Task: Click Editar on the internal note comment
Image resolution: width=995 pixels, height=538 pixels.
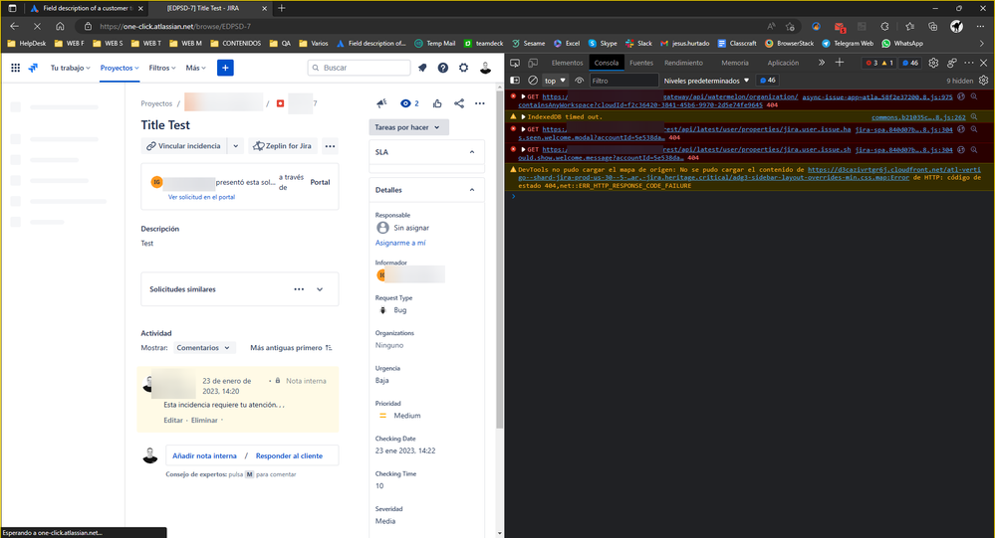Action: coord(173,420)
